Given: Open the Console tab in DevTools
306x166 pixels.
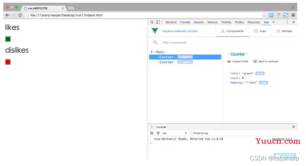Looking at the screenshot, I should [x=185, y=22].
